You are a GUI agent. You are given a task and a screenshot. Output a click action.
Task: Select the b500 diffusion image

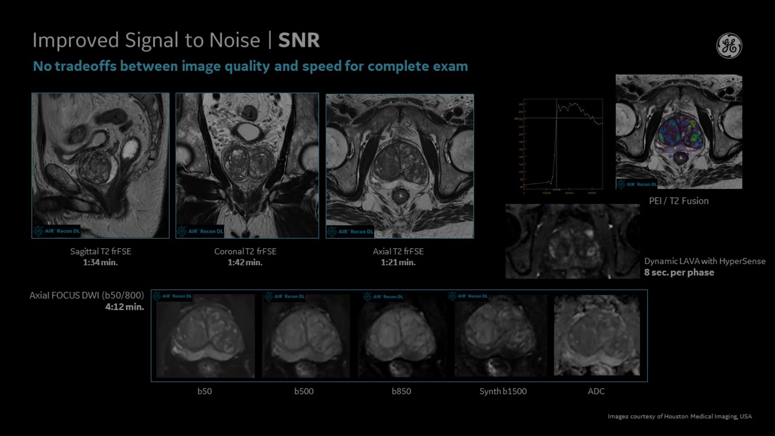(306, 336)
